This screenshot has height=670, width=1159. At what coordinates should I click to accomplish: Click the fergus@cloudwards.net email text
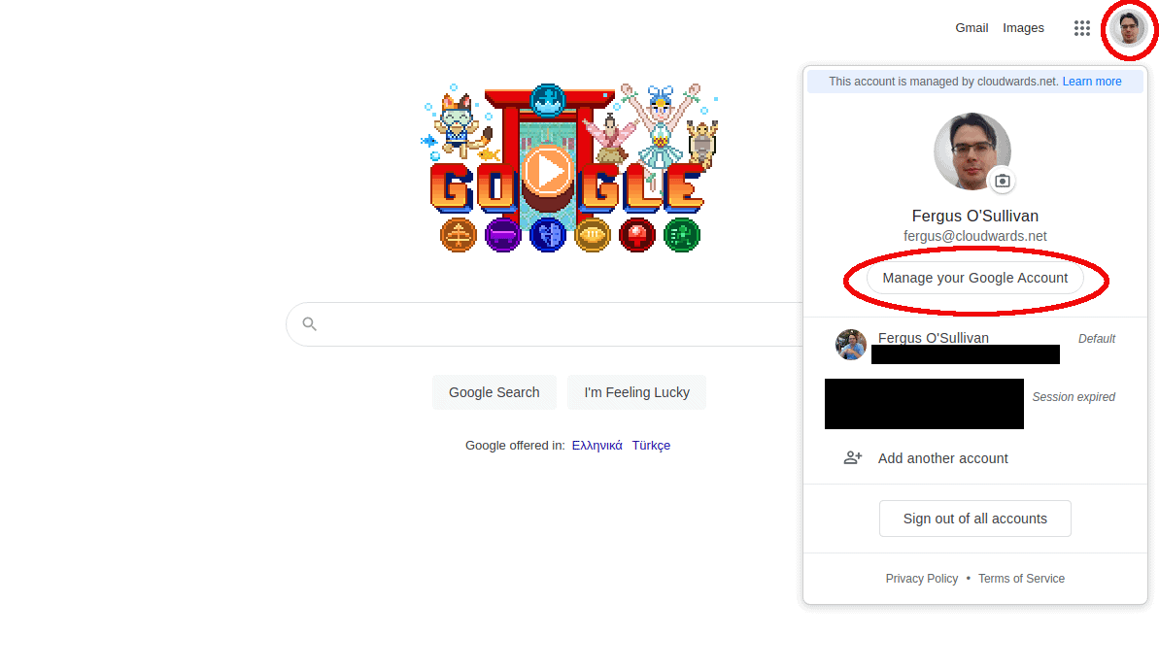coord(975,236)
